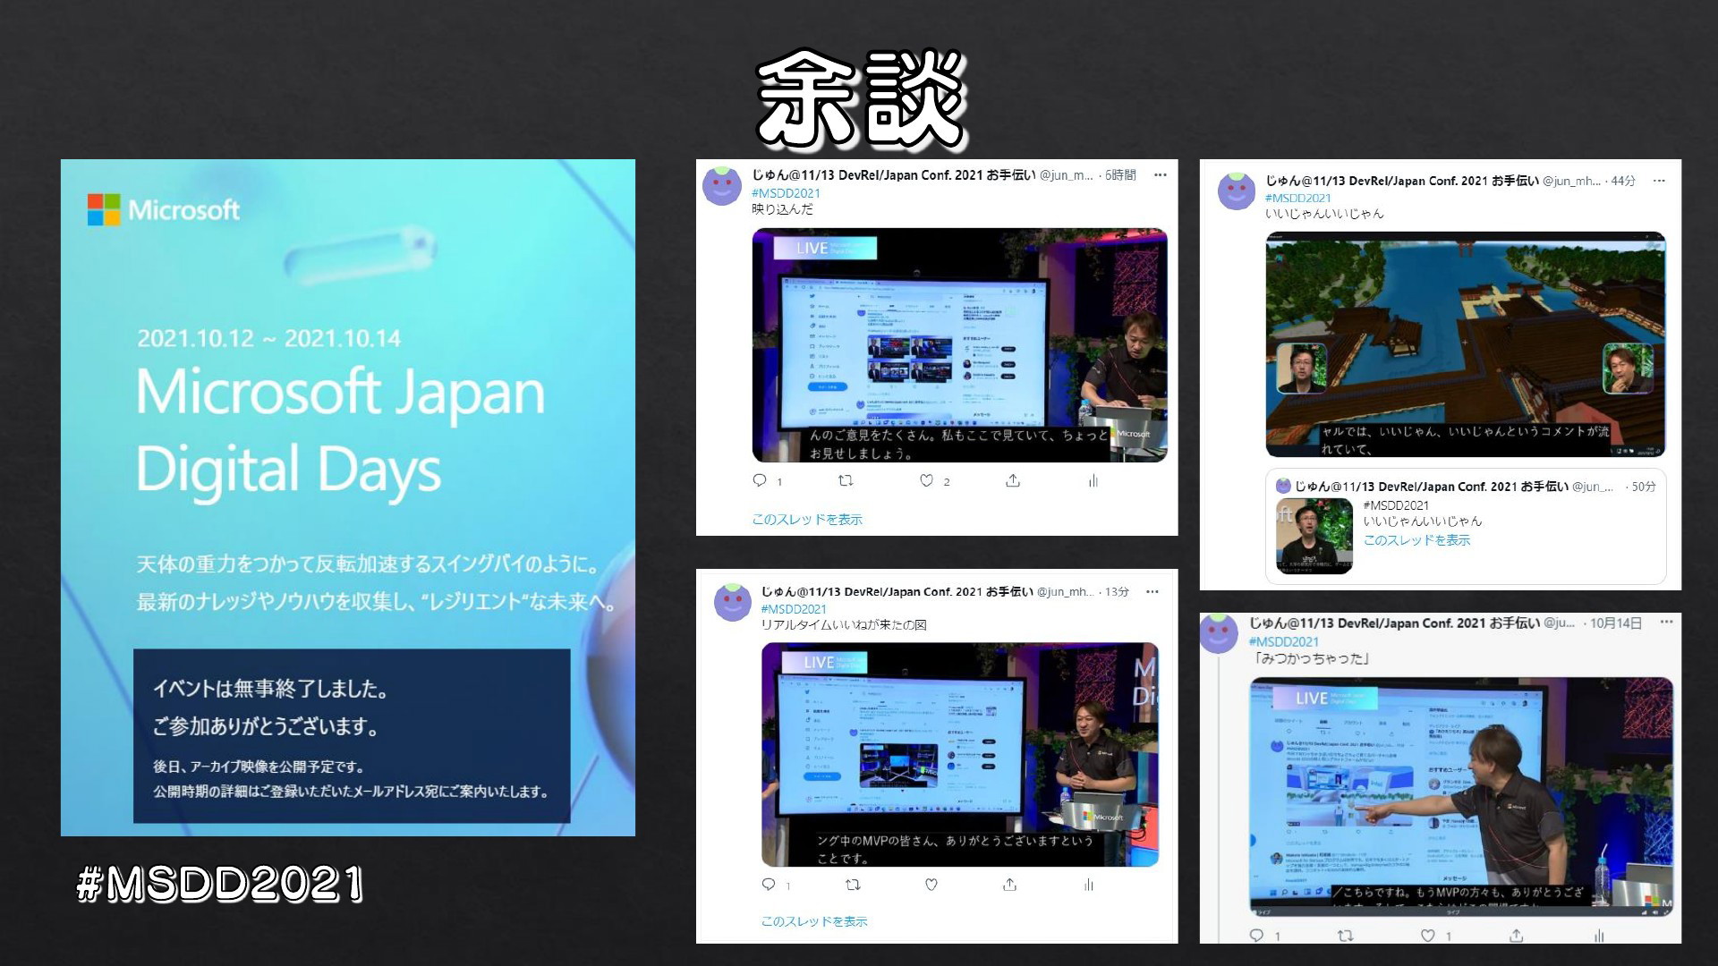Click #MSDD2021 hashtag in いいじゃんいいじゃん tweet

coord(1298,198)
